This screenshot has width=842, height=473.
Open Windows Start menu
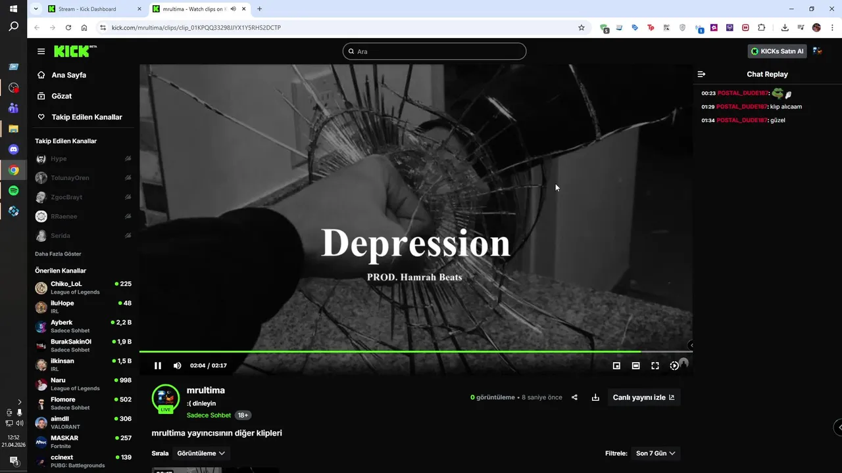[x=13, y=9]
